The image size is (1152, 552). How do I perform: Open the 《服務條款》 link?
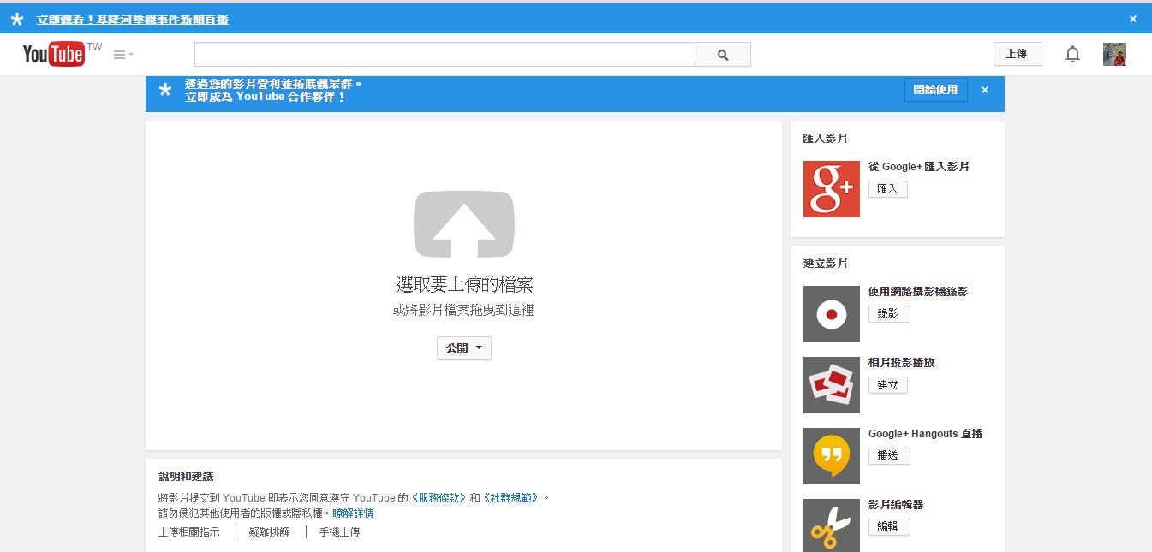(x=439, y=498)
